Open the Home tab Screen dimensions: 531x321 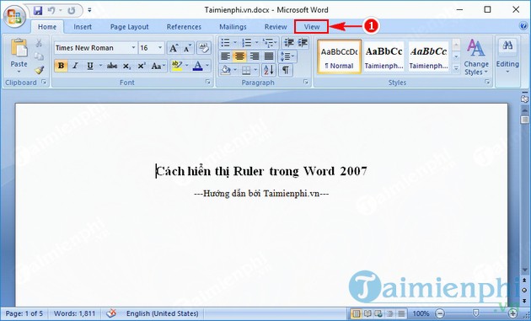click(x=47, y=27)
